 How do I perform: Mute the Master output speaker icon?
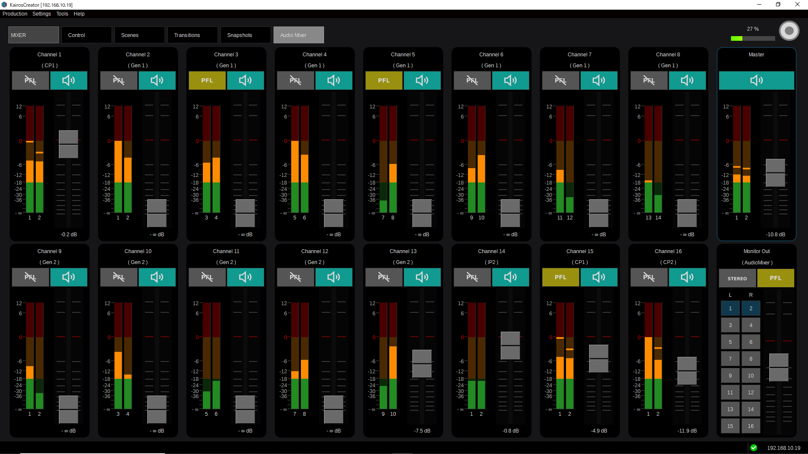tap(756, 80)
